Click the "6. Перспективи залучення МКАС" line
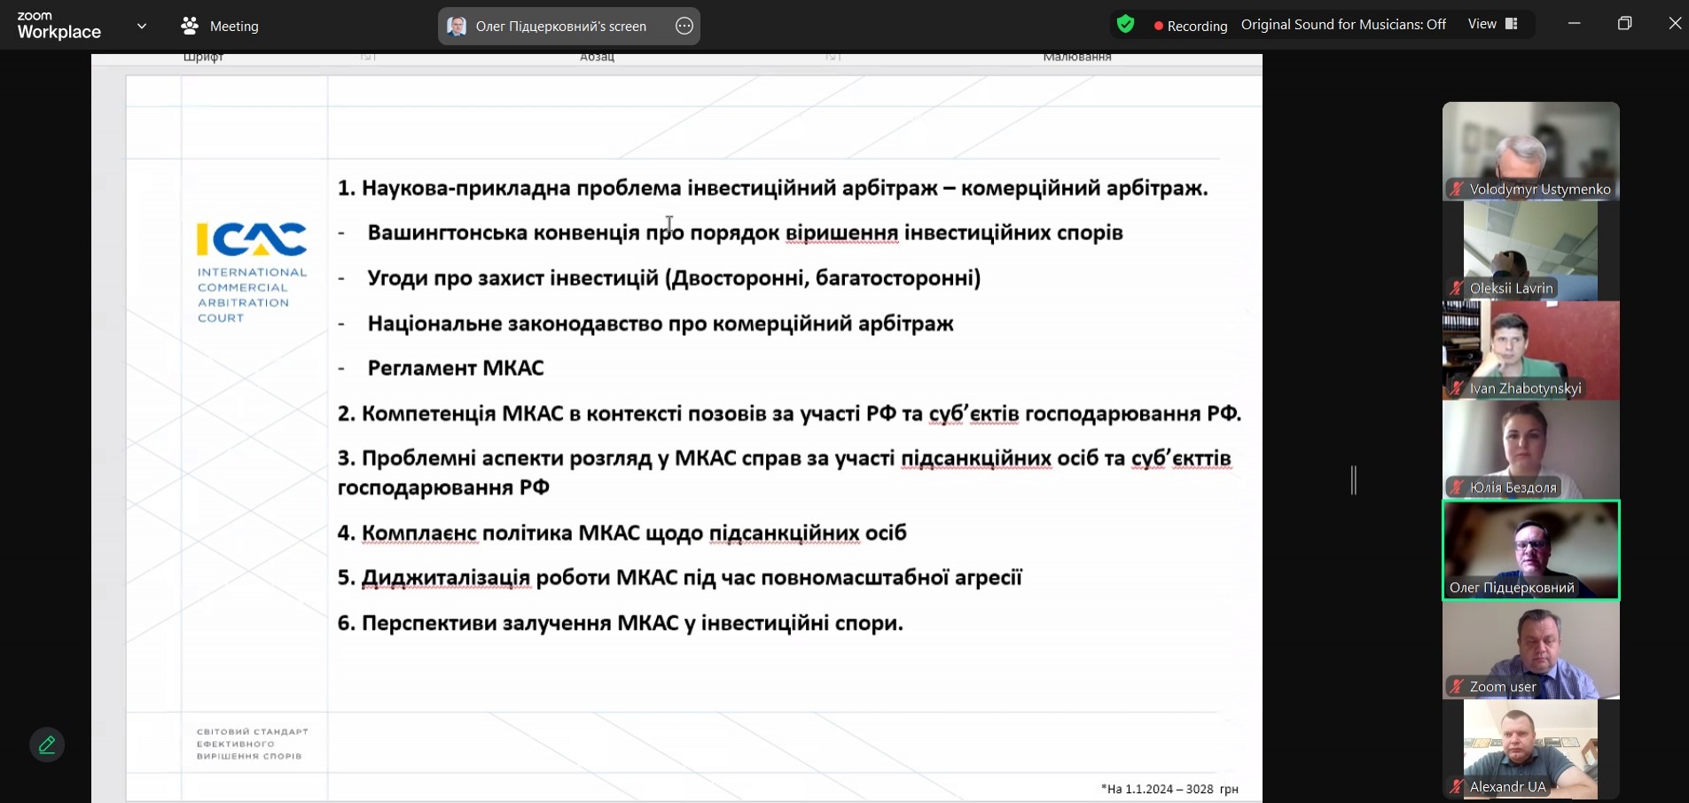The height and width of the screenshot is (803, 1689). pos(620,623)
